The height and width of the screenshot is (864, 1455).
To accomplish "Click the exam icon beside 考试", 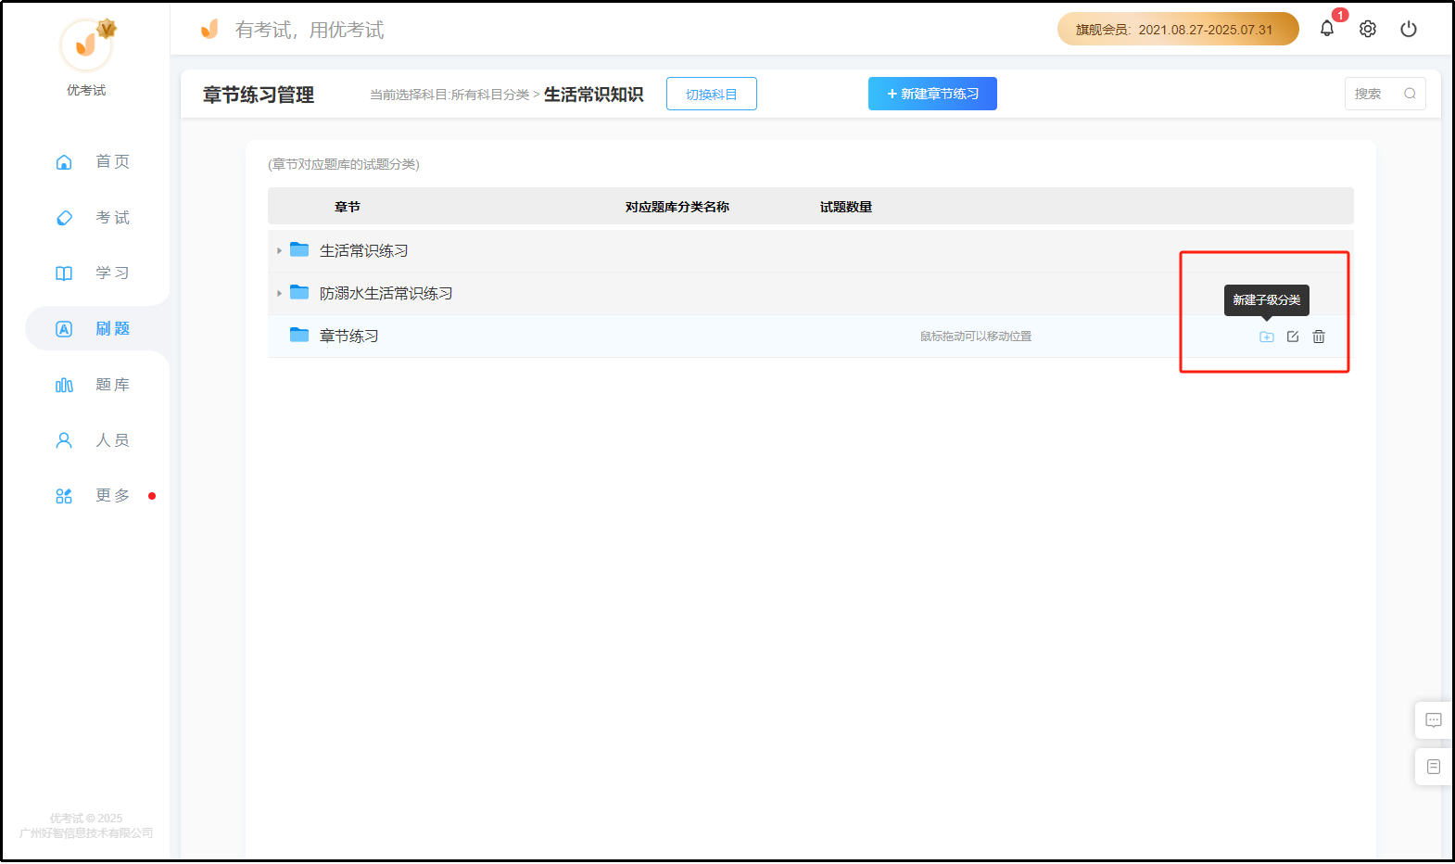I will pyautogui.click(x=64, y=218).
